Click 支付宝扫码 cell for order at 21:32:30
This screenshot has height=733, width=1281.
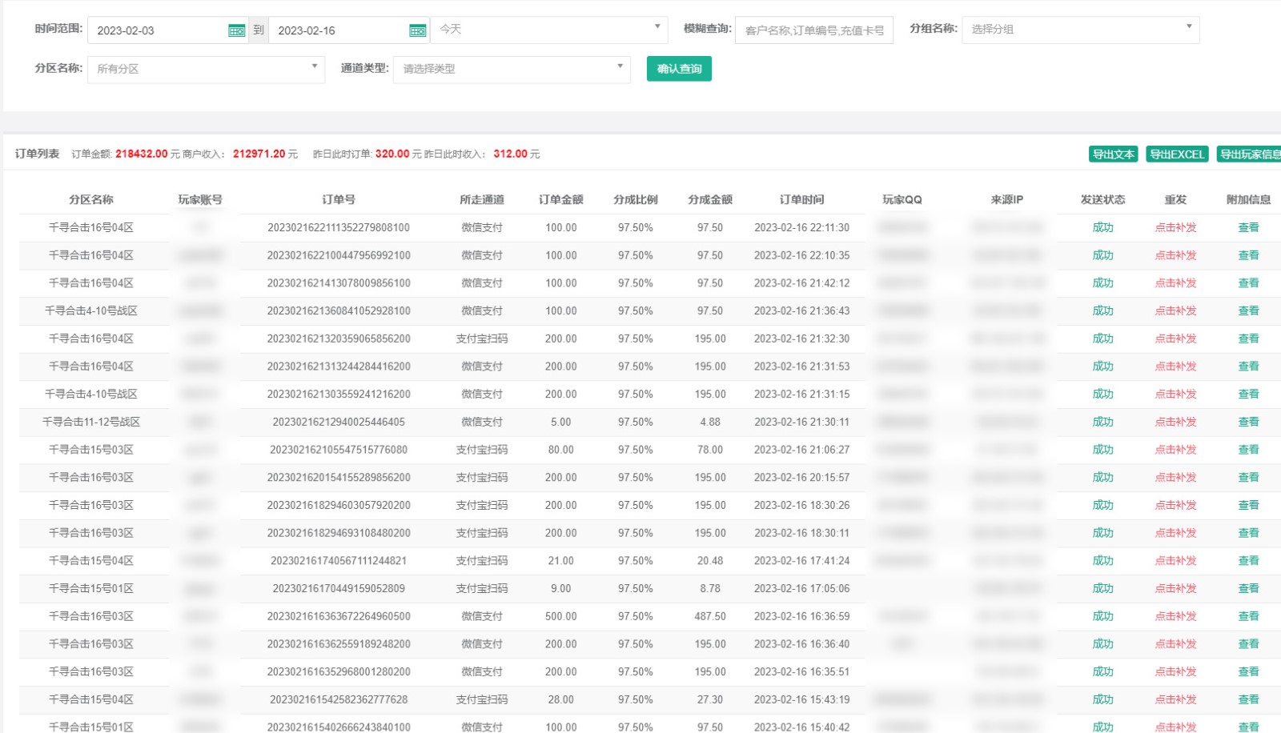click(x=482, y=339)
